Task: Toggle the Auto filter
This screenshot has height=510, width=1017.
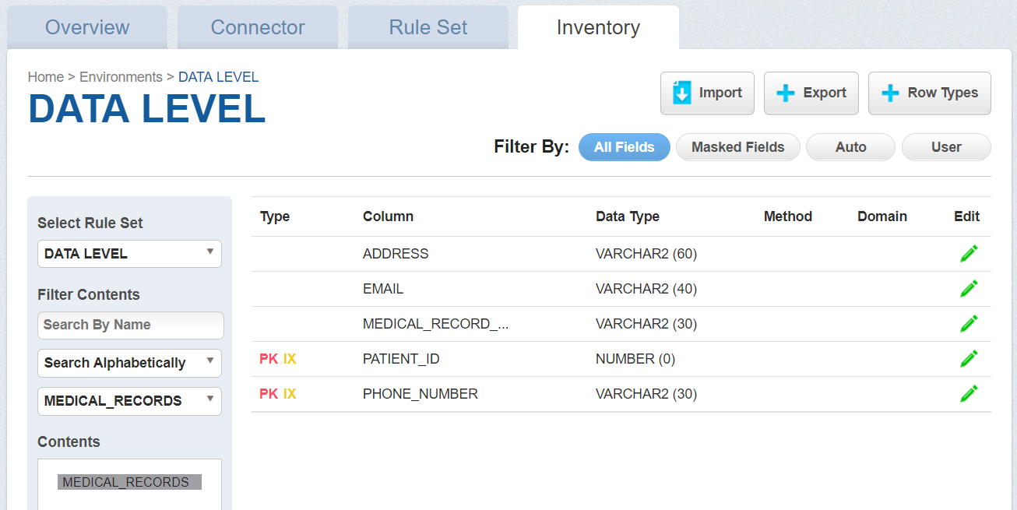Action: 850,147
